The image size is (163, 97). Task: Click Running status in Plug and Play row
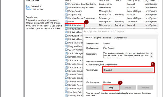coord(119,15)
